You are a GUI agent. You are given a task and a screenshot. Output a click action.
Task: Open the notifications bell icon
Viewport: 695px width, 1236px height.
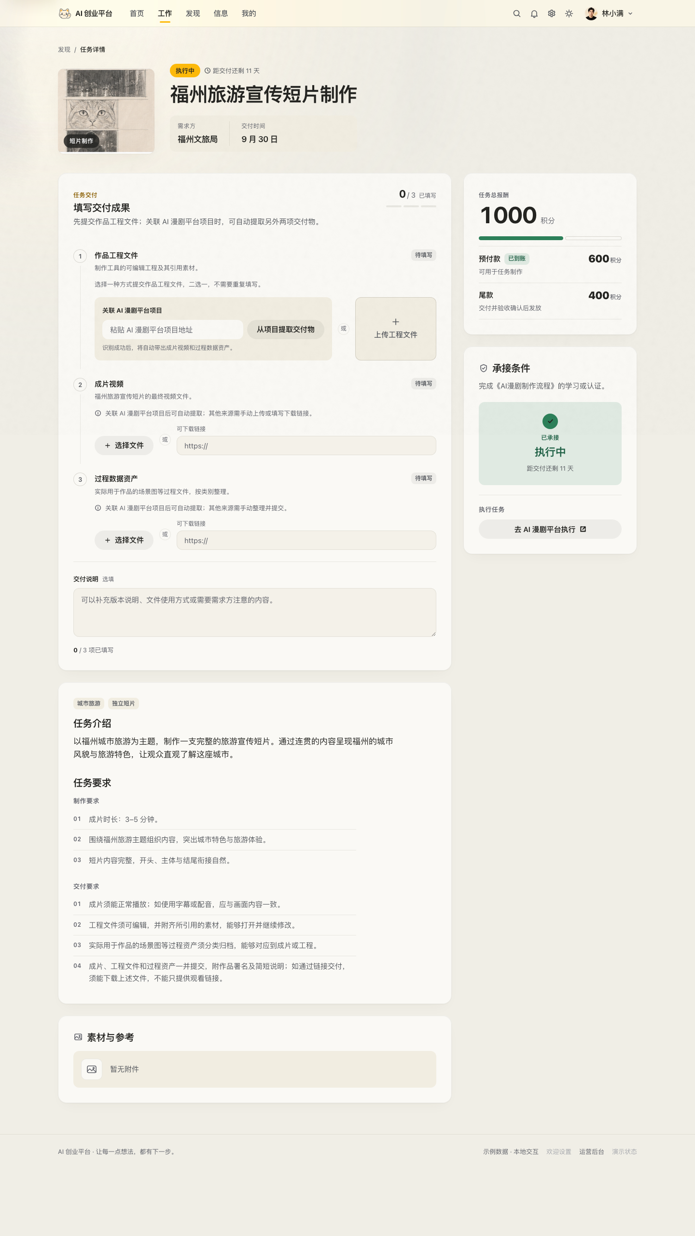pyautogui.click(x=534, y=14)
